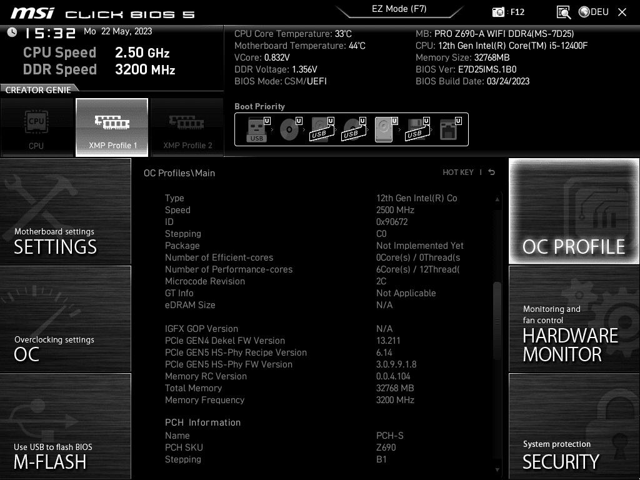Open the BIOS search magnifier icon
640x480 pixels.
pos(563,12)
